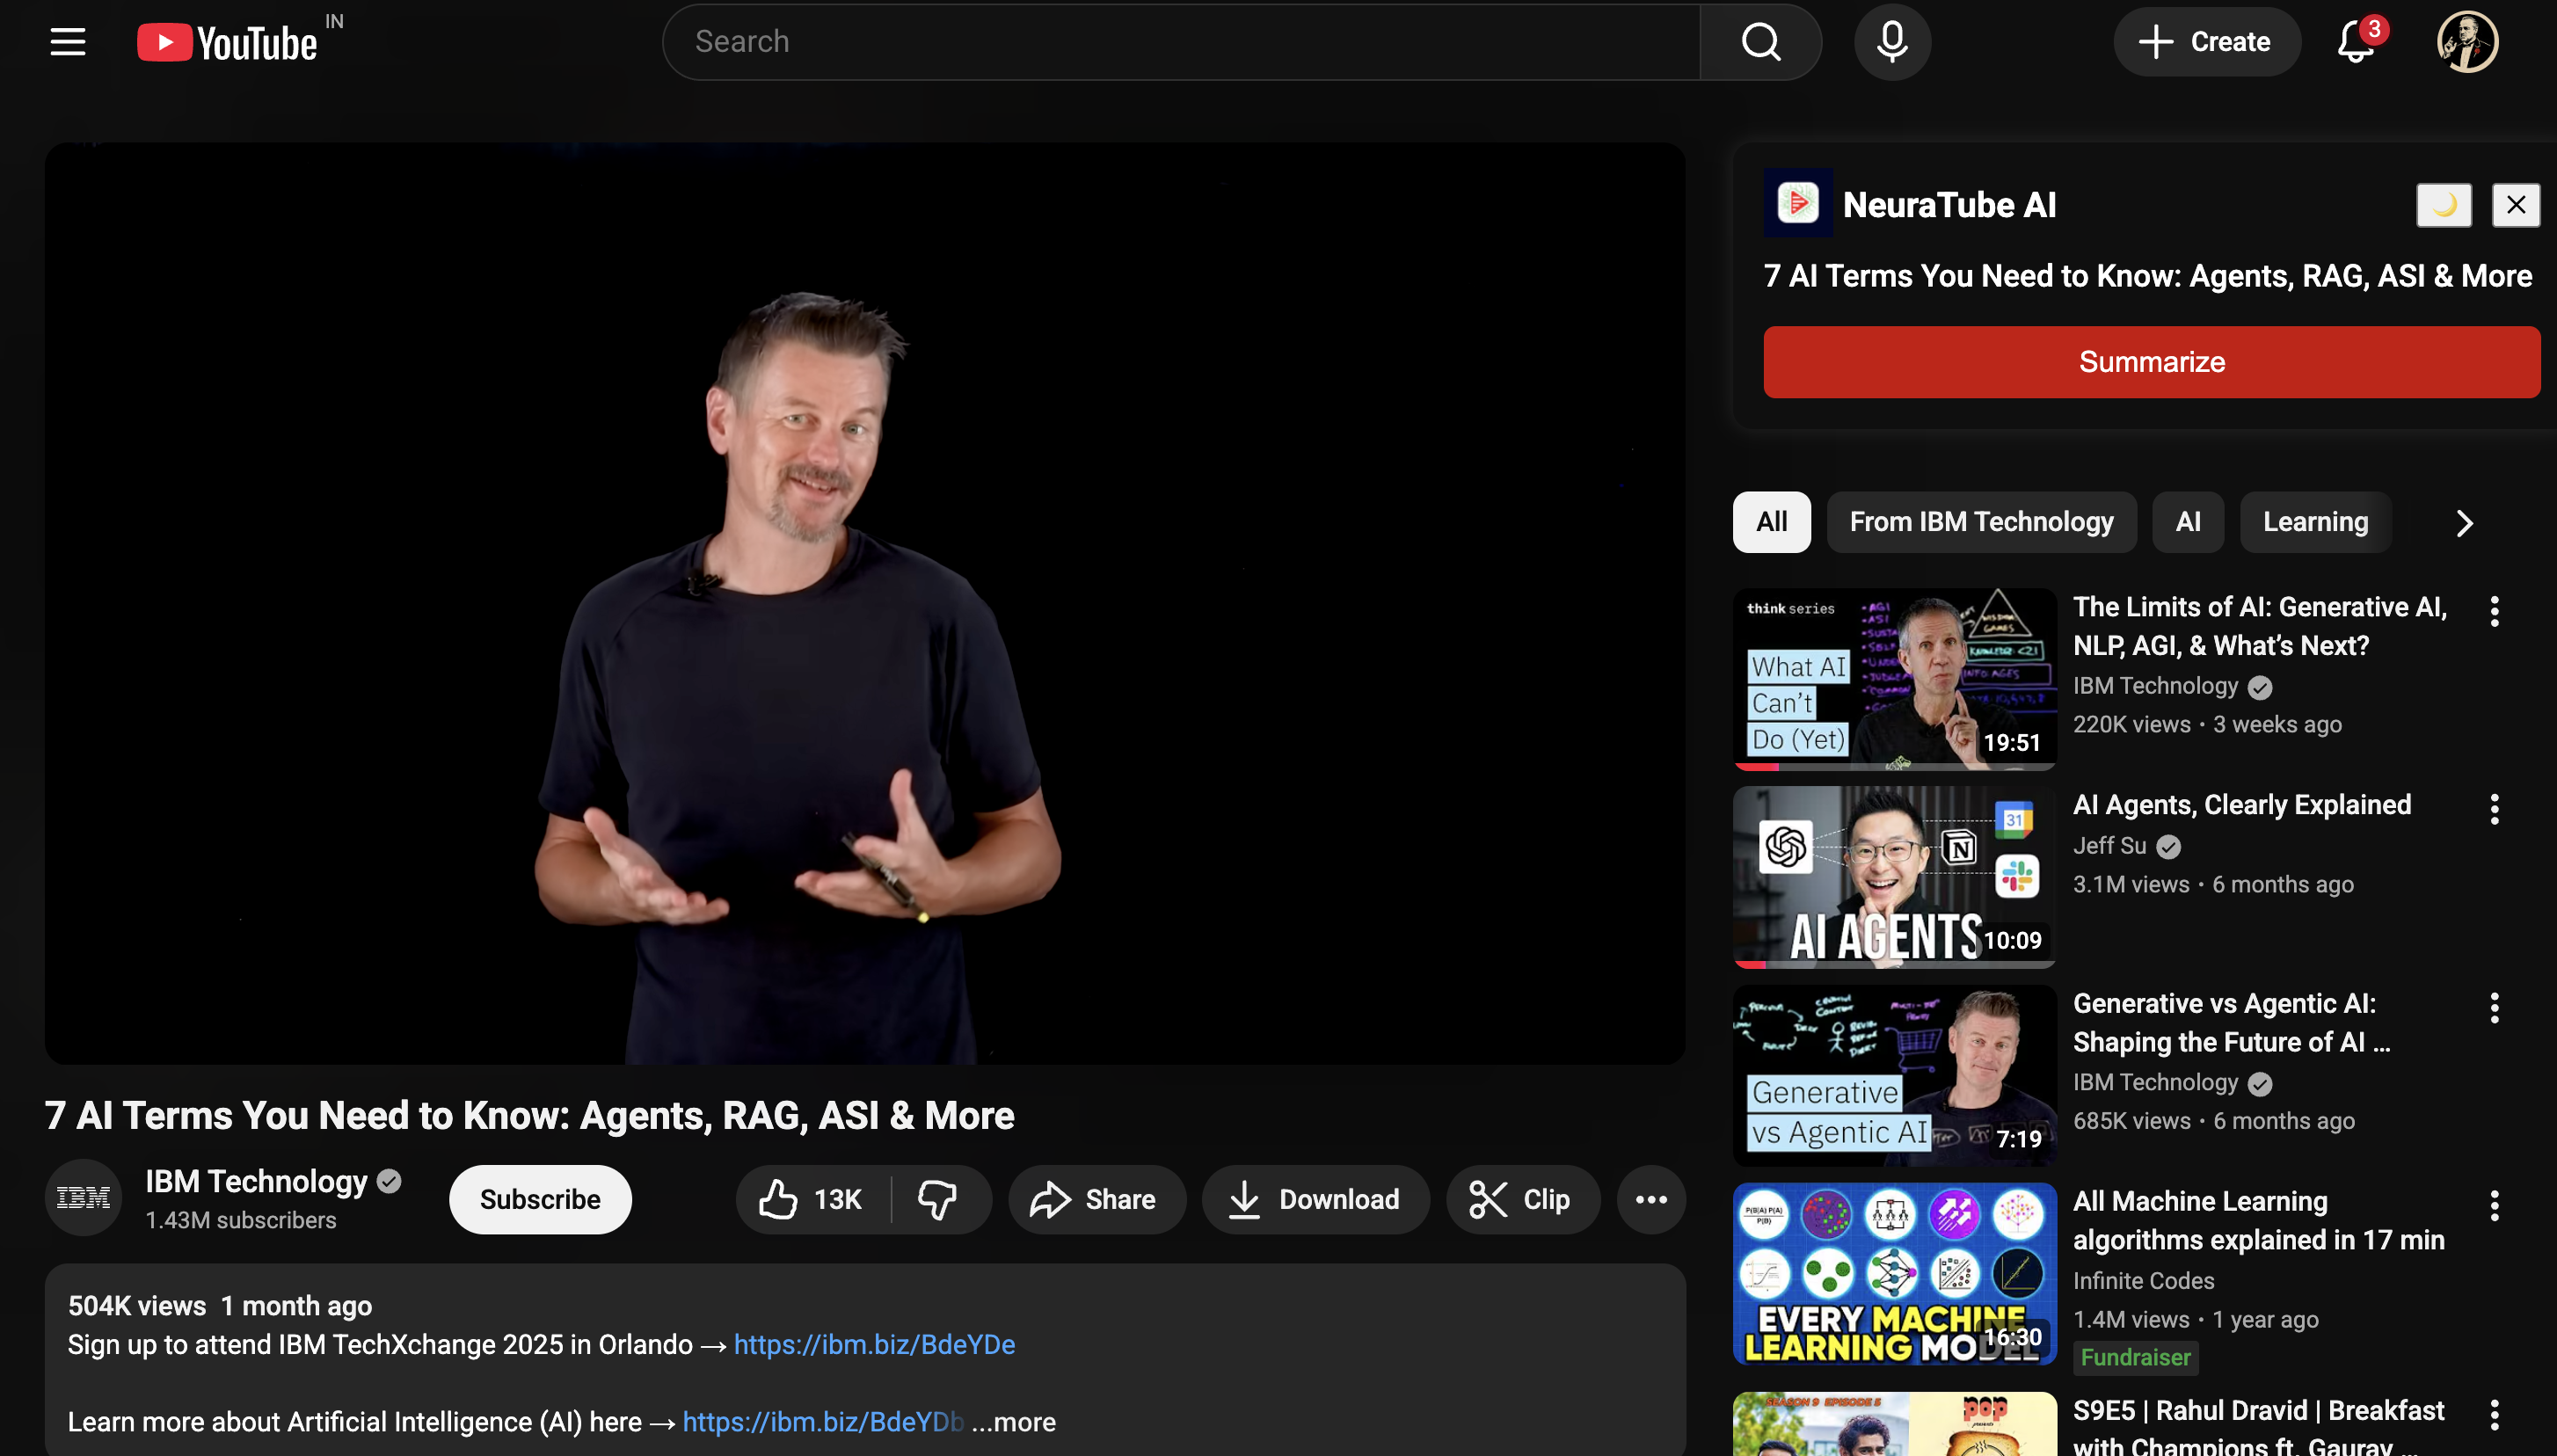Open options menu on AI Agents video
Image resolution: width=2557 pixels, height=1456 pixels.
click(x=2493, y=810)
